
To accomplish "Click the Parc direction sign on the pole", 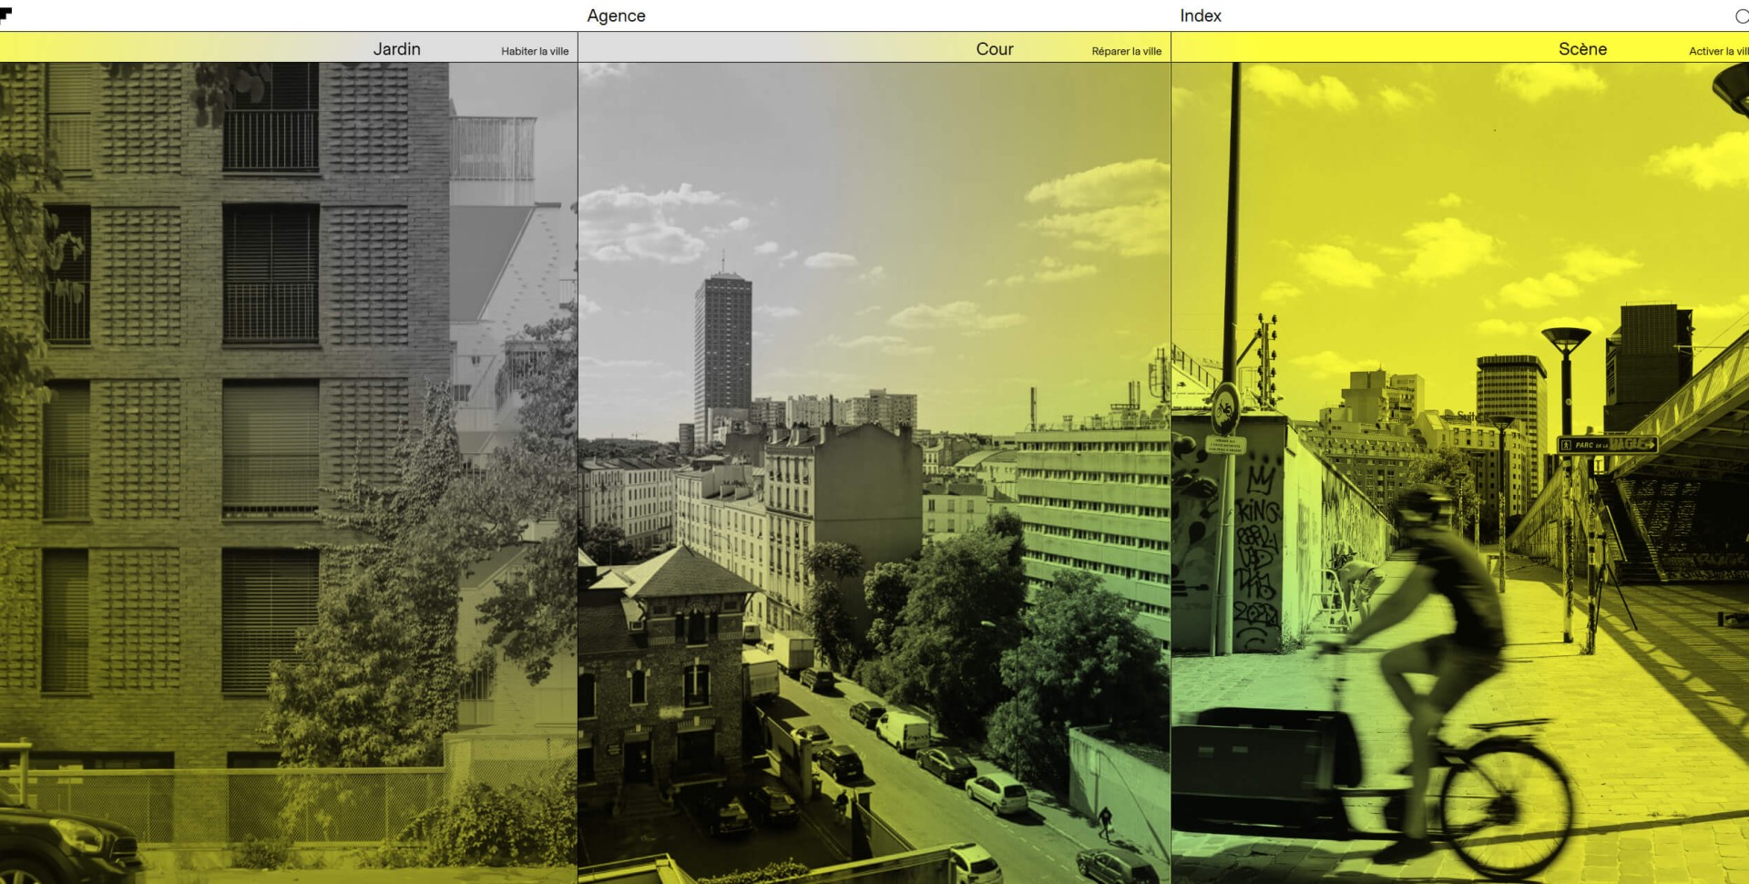I will click(x=1607, y=445).
